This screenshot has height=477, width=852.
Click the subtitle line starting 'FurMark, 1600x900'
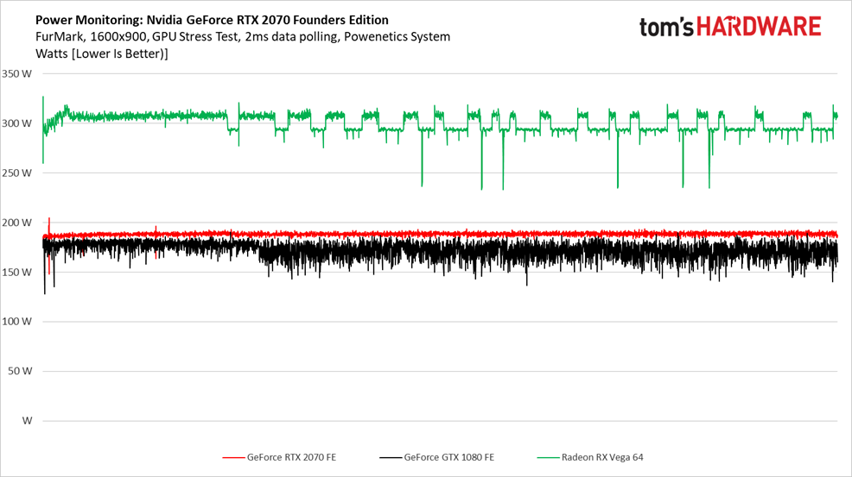(243, 37)
